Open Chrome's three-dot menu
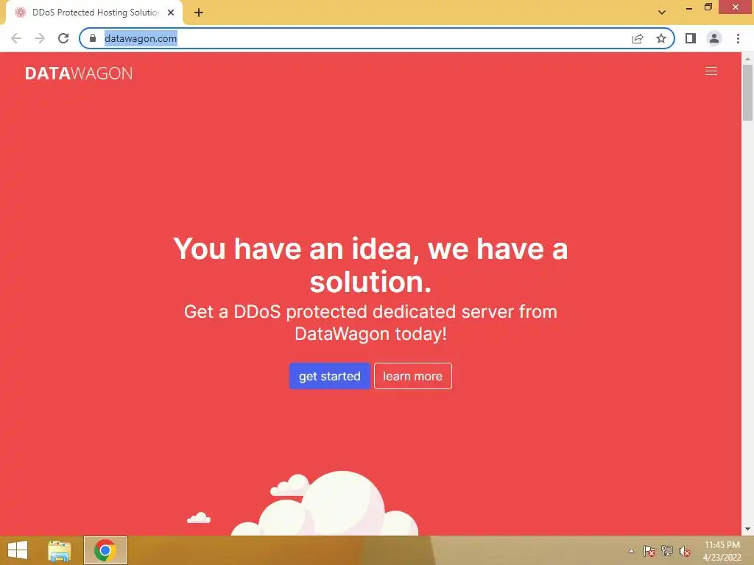754x565 pixels. tap(738, 38)
